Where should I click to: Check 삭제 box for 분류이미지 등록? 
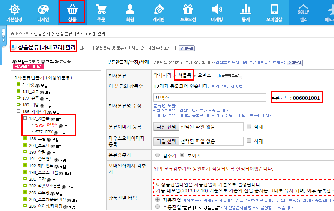pos(249,126)
